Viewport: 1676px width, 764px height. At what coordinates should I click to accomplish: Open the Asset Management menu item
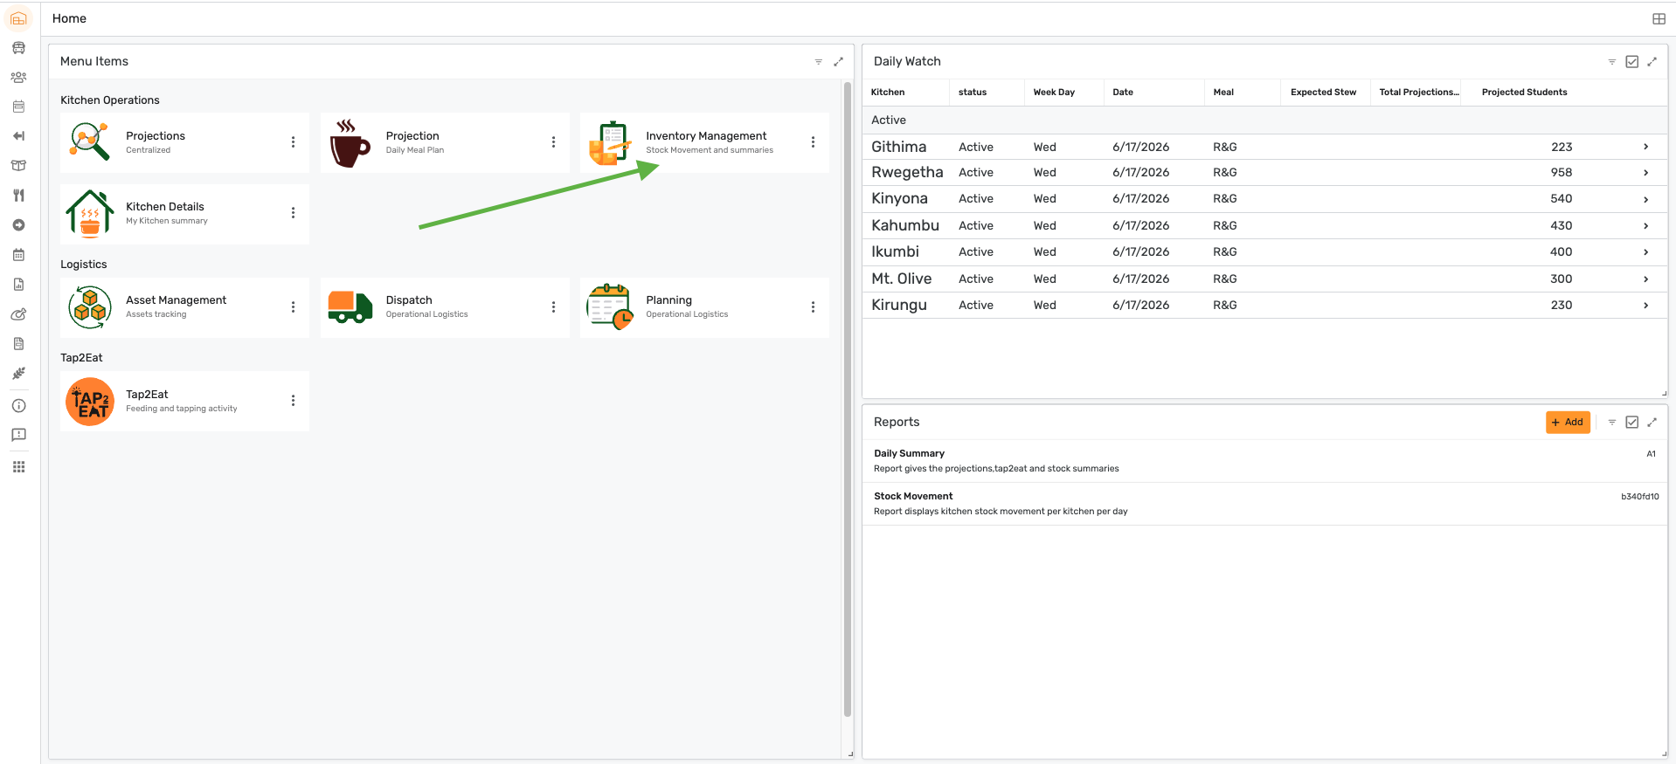[184, 307]
